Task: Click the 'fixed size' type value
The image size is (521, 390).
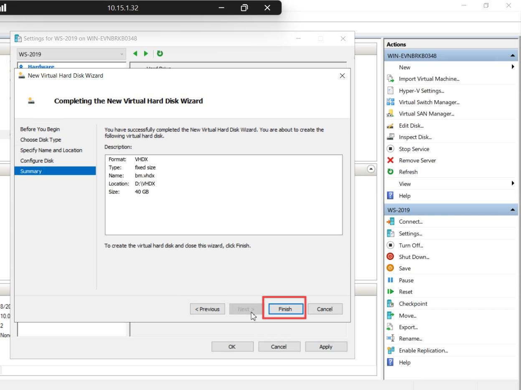Action: [145, 167]
